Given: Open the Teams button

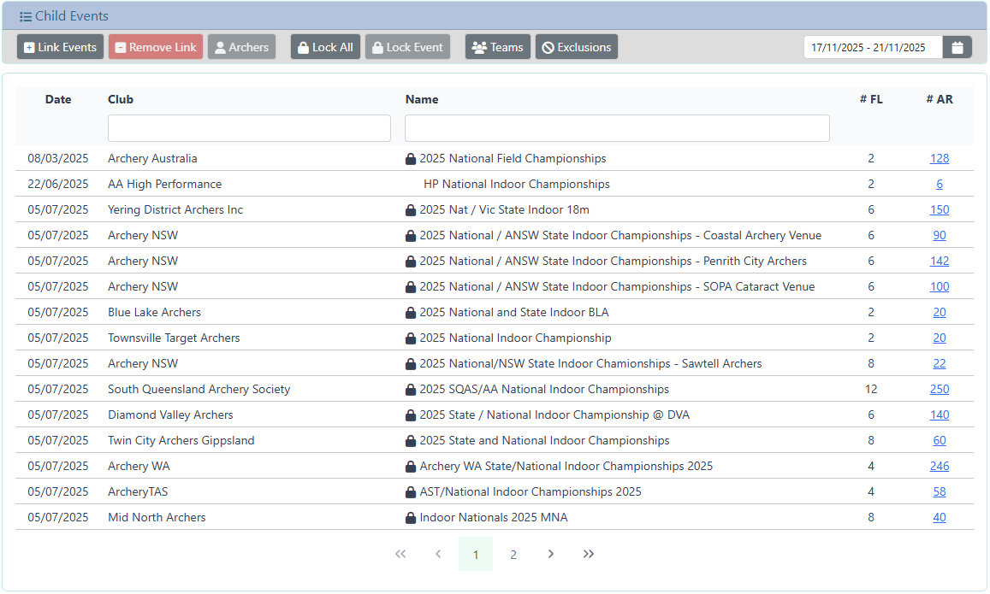Looking at the screenshot, I should pyautogui.click(x=498, y=48).
